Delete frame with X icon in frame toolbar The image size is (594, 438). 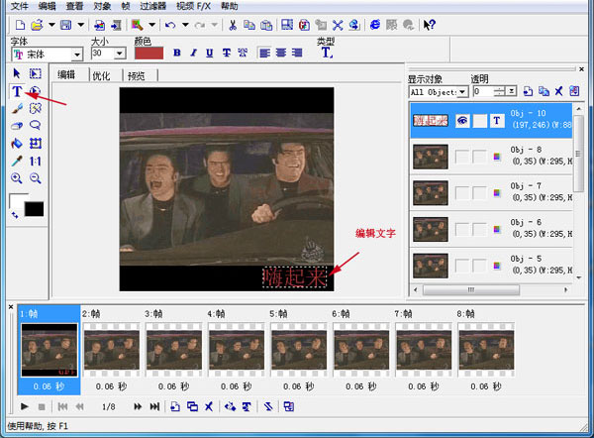coord(209,406)
